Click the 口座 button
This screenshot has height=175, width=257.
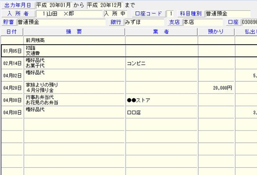(x=233, y=22)
